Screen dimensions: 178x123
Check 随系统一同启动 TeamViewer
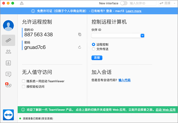click(23, 81)
